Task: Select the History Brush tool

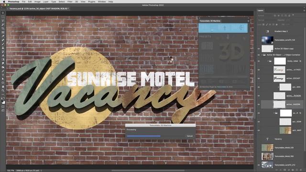Action: coord(3,52)
